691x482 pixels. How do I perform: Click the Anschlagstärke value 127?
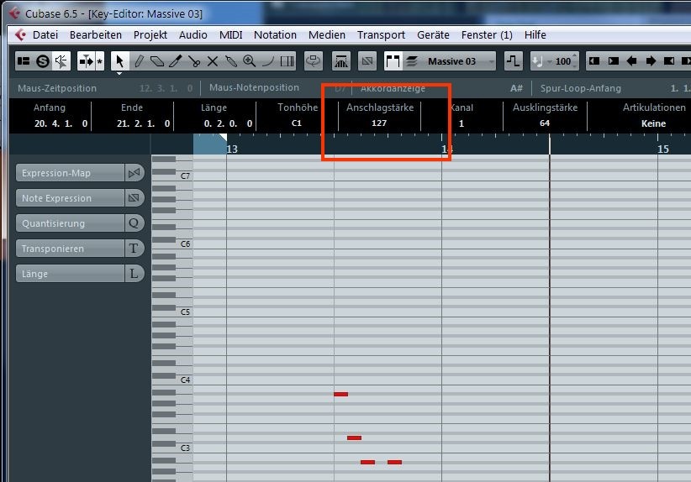pos(379,123)
